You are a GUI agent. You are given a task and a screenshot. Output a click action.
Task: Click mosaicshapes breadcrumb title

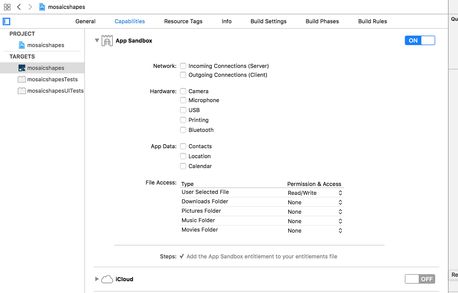[x=66, y=7]
